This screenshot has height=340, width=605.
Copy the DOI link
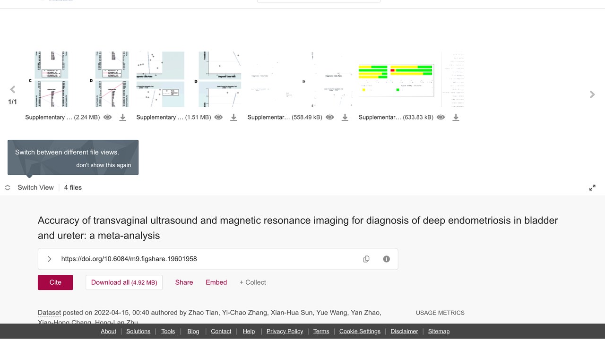click(x=366, y=259)
